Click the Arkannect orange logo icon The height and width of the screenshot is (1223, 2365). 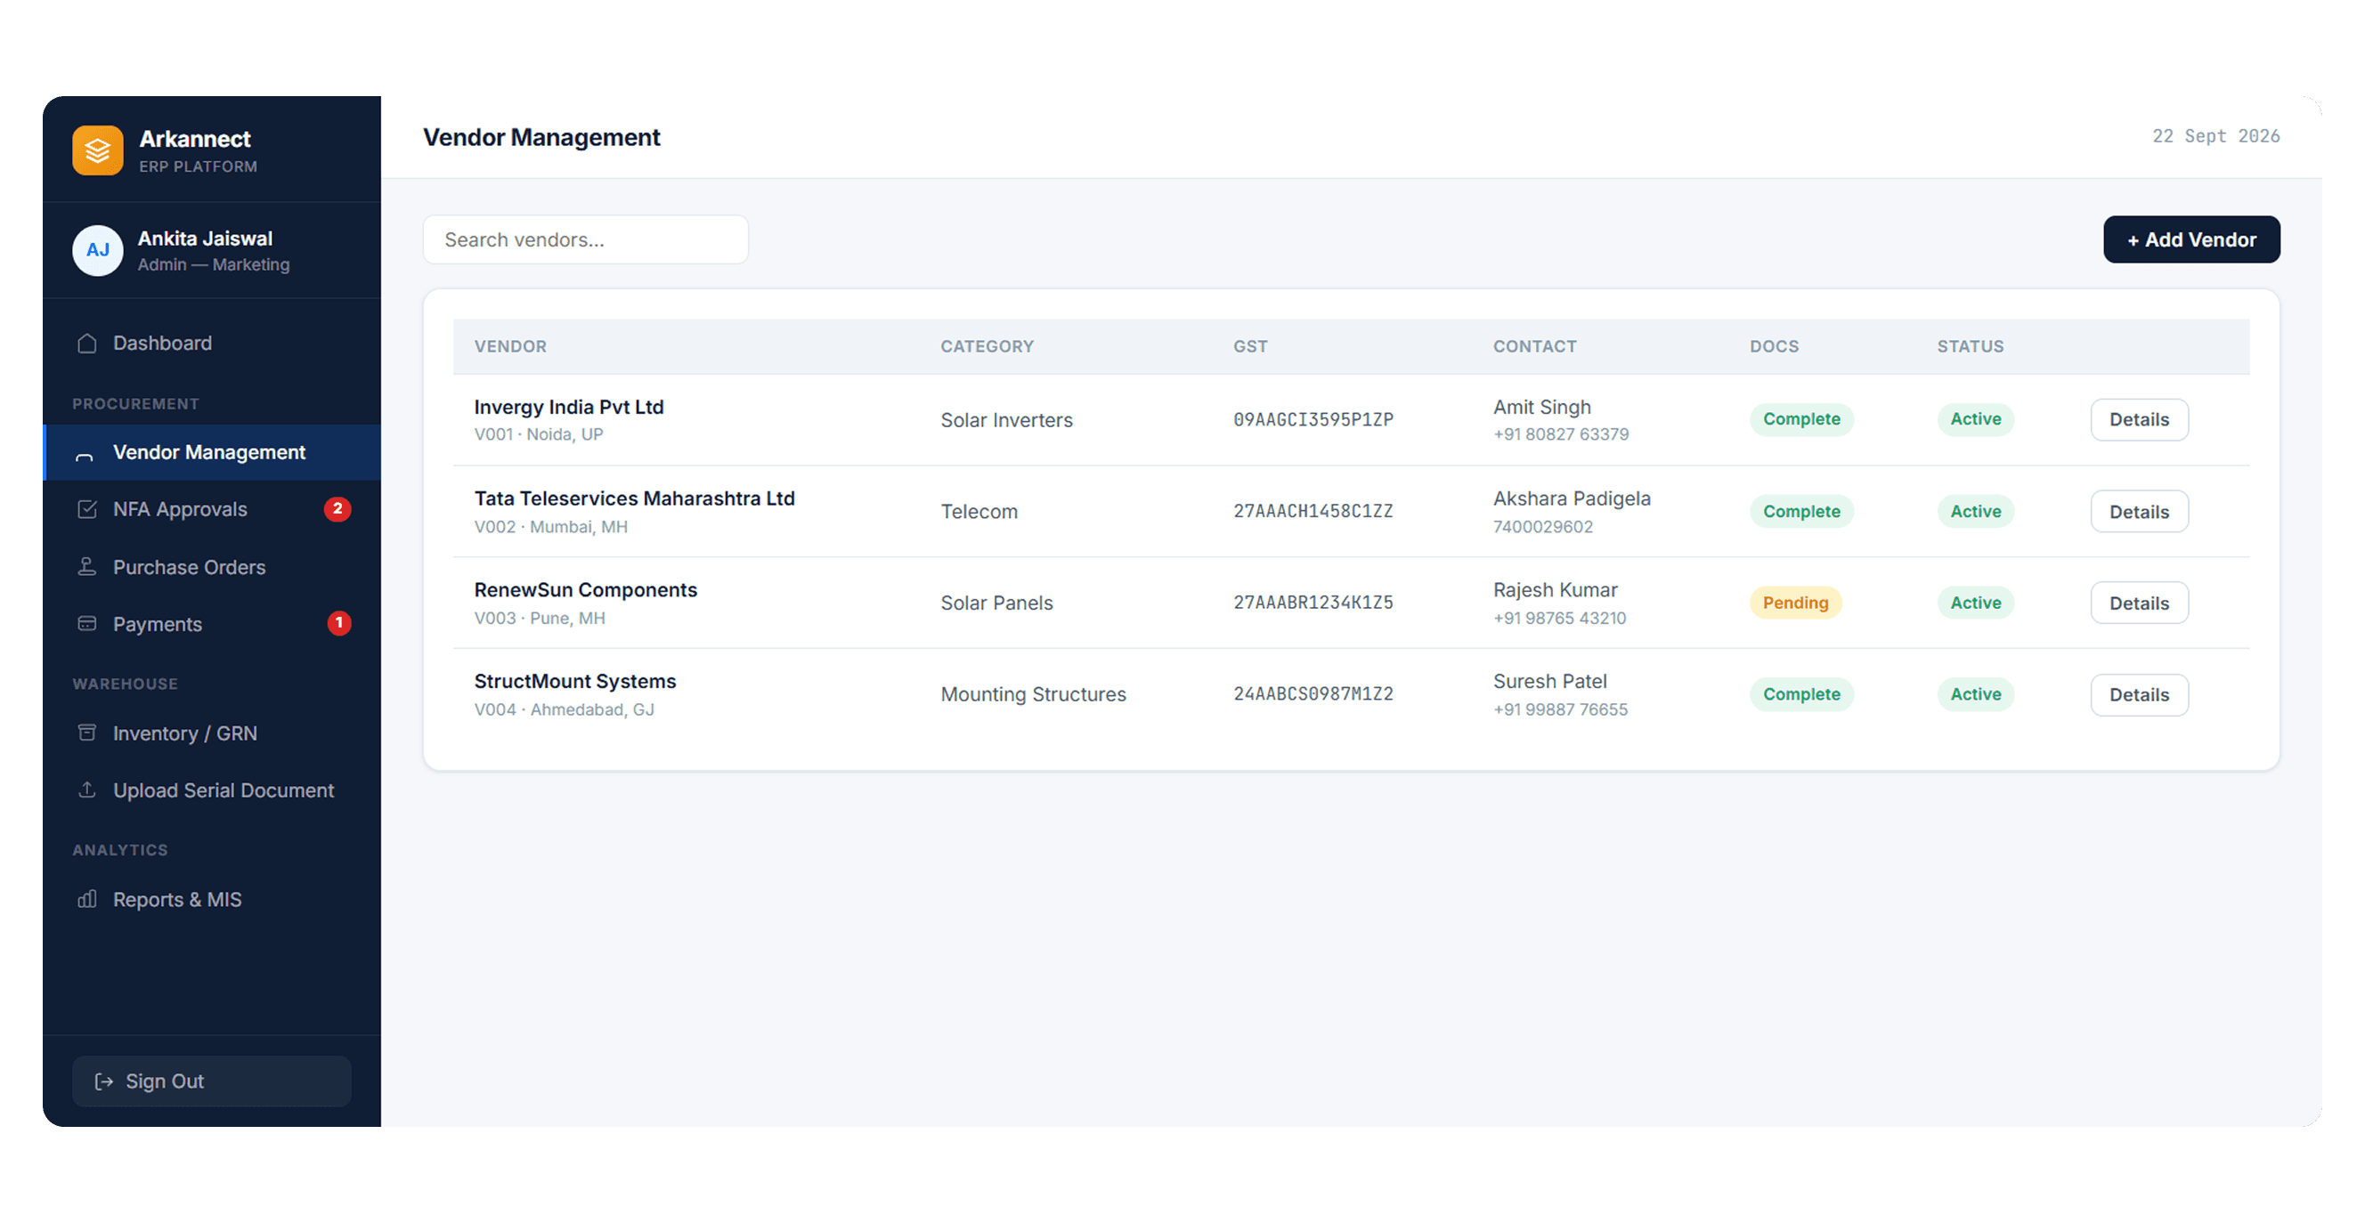click(x=97, y=150)
